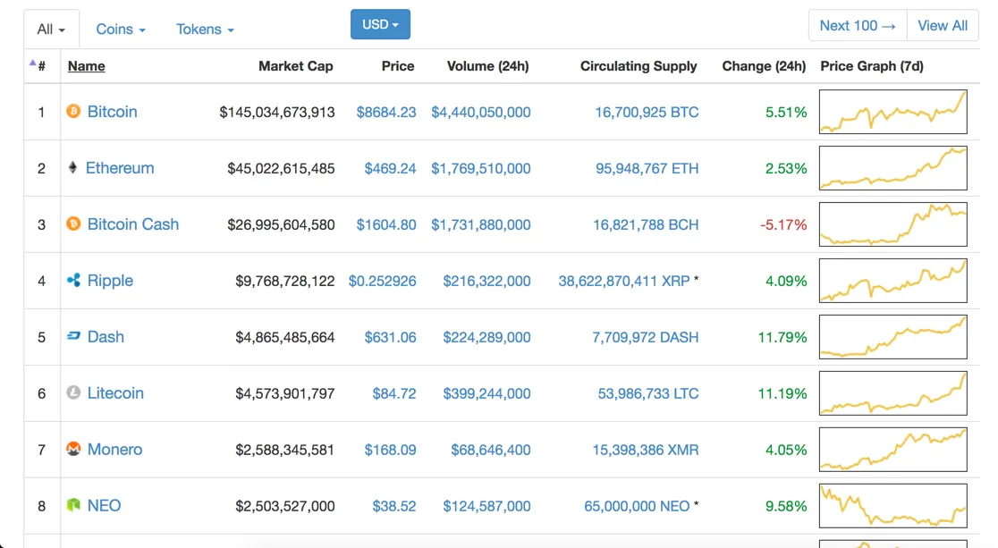
Task: Go to Next 100 results
Action: pos(858,25)
